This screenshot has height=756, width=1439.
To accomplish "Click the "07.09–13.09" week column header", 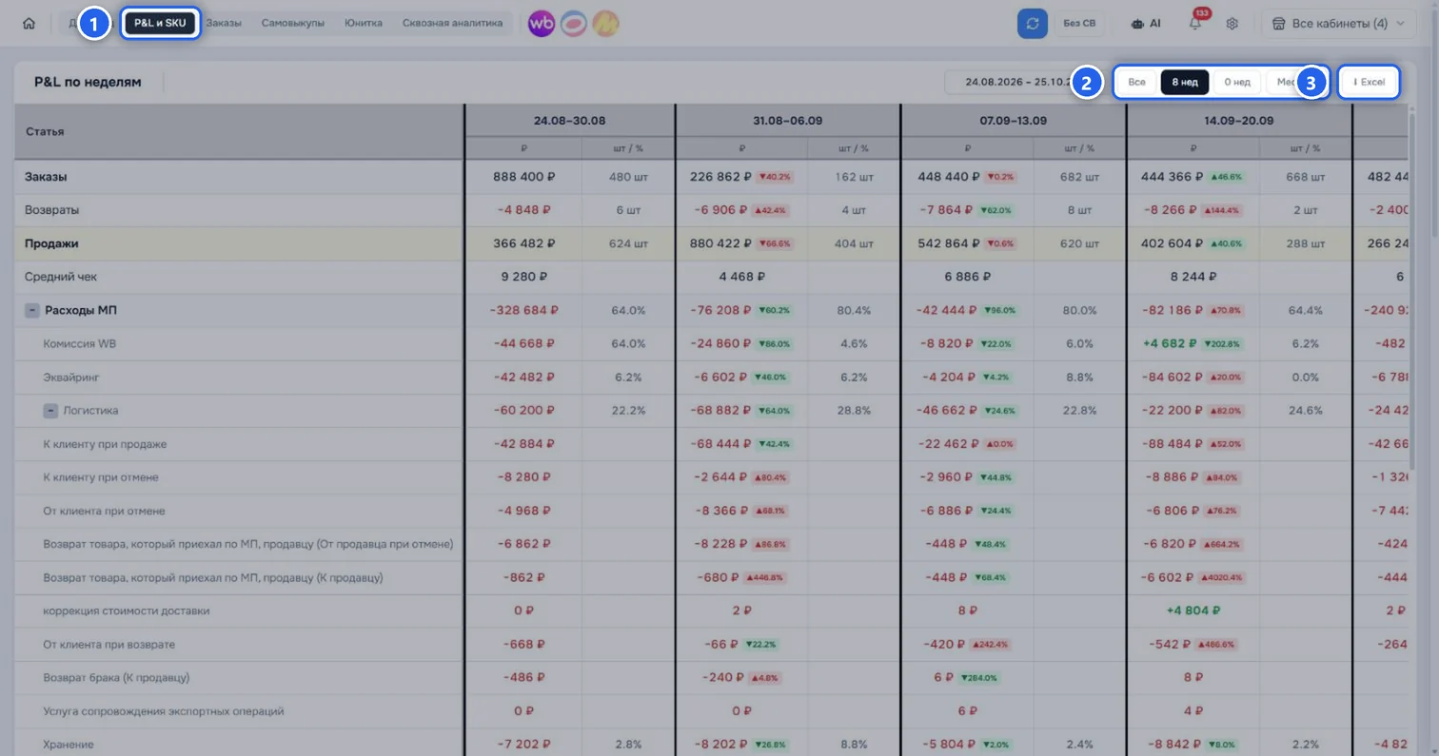I will [1013, 121].
